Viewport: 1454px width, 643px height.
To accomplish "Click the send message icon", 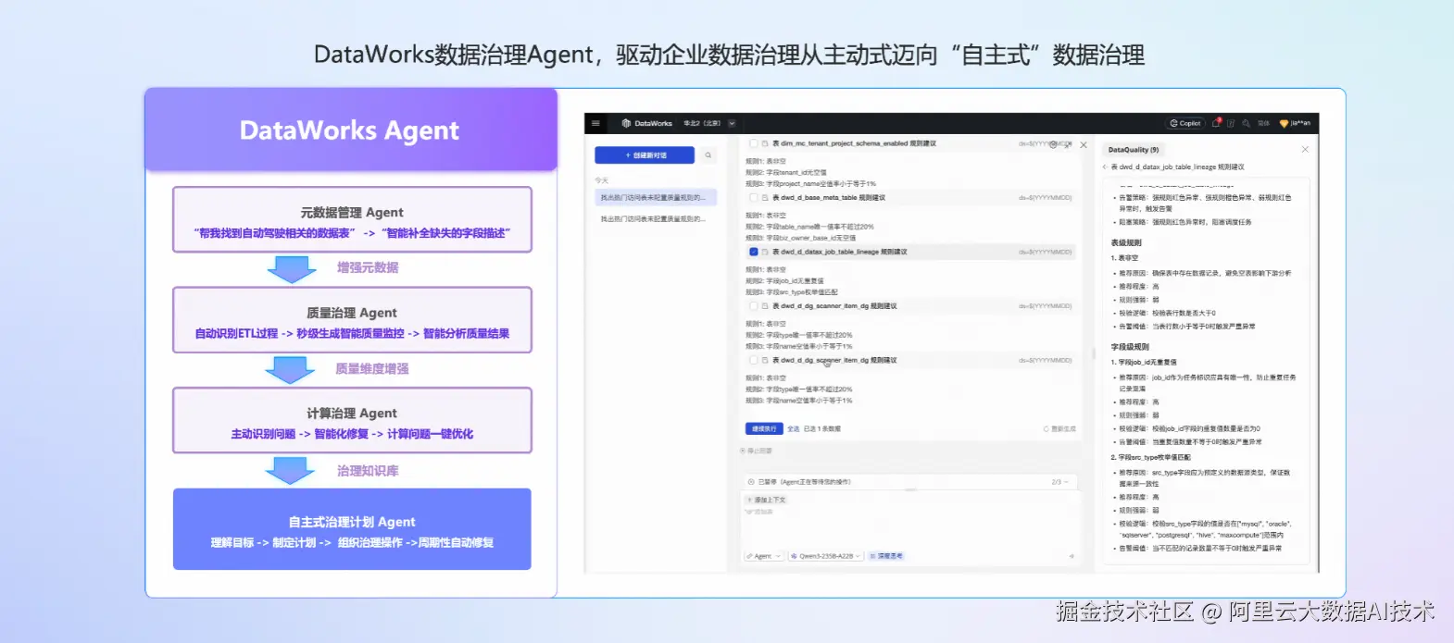I will pyautogui.click(x=1072, y=556).
